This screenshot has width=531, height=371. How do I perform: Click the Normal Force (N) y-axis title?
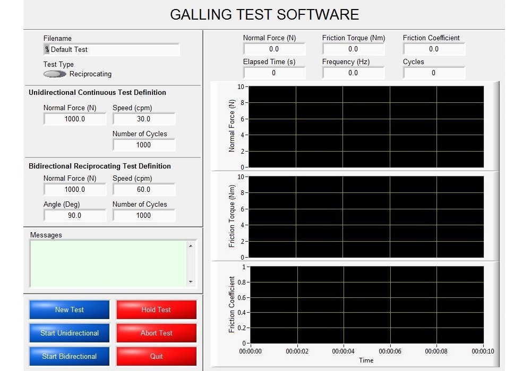(x=232, y=126)
